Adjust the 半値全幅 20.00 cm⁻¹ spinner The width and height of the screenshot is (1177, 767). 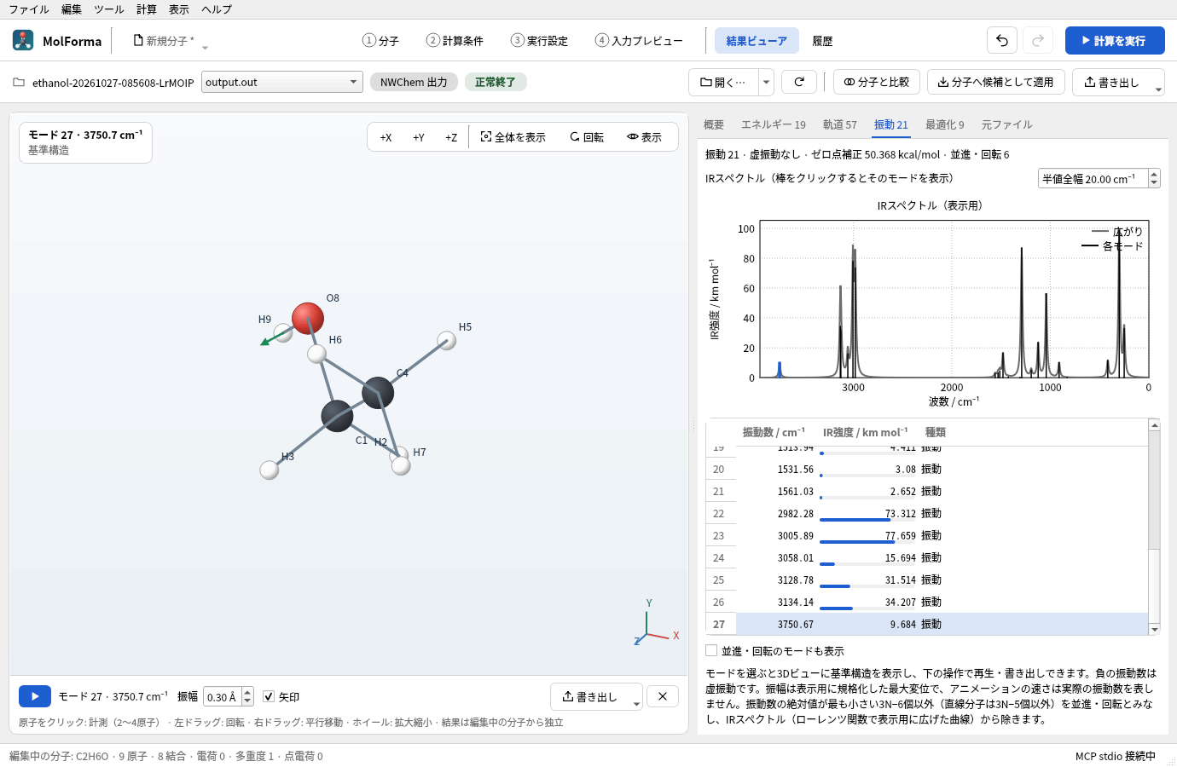[x=1154, y=178]
